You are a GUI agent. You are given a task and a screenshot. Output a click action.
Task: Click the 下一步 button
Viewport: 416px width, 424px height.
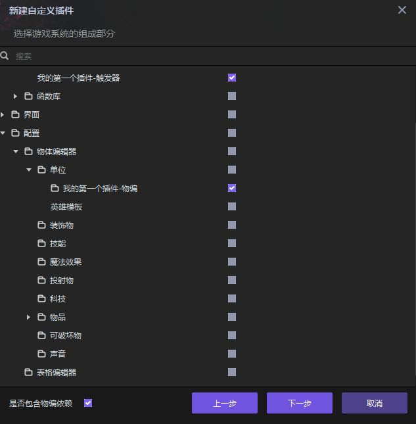coord(299,403)
